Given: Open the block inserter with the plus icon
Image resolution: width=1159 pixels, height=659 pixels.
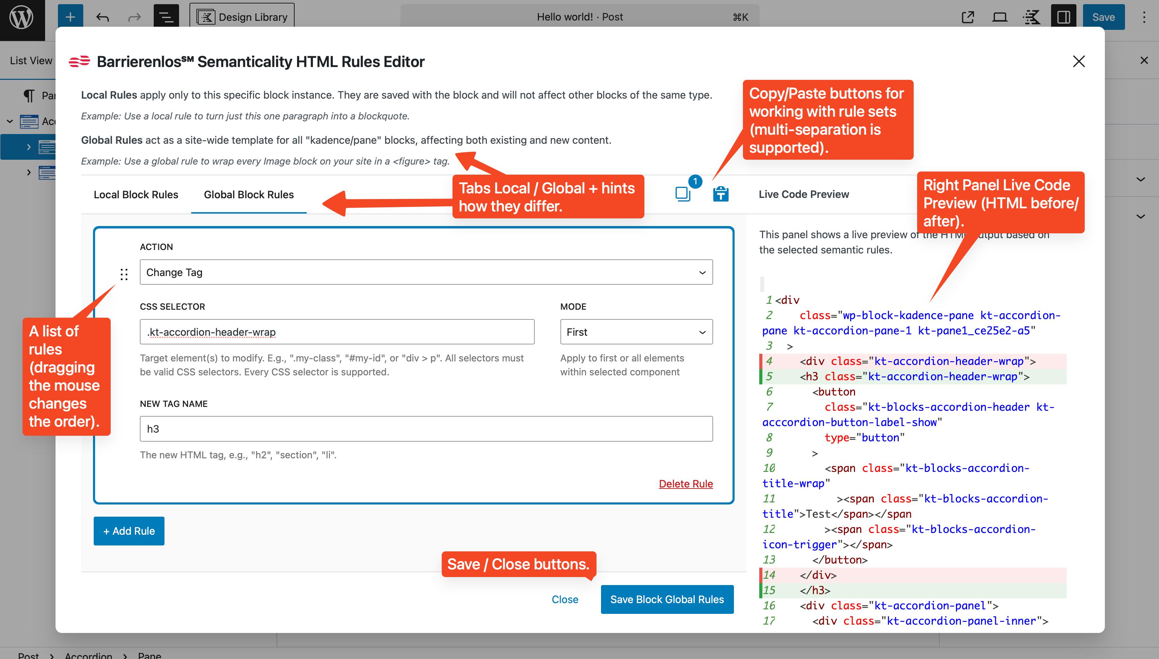Looking at the screenshot, I should [x=70, y=17].
